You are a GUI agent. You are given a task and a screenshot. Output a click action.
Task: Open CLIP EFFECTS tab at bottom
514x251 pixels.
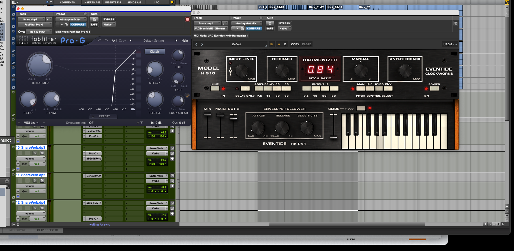click(x=48, y=230)
